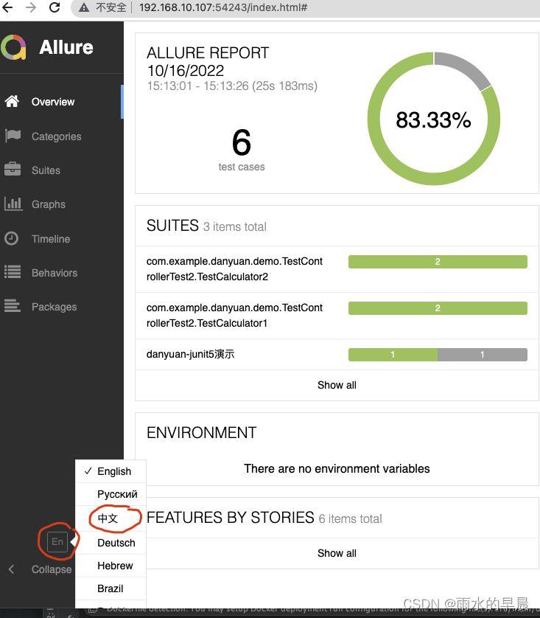Click the green bar of TestCalculator2

tap(438, 262)
